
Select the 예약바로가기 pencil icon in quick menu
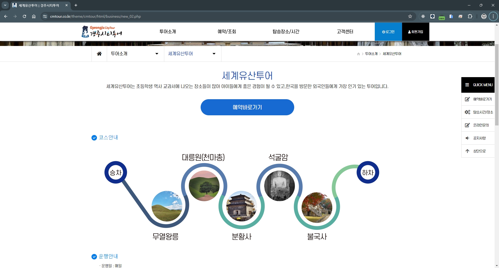[x=468, y=99]
